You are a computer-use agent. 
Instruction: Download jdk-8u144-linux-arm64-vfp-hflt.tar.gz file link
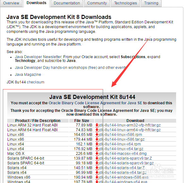click(130, 130)
